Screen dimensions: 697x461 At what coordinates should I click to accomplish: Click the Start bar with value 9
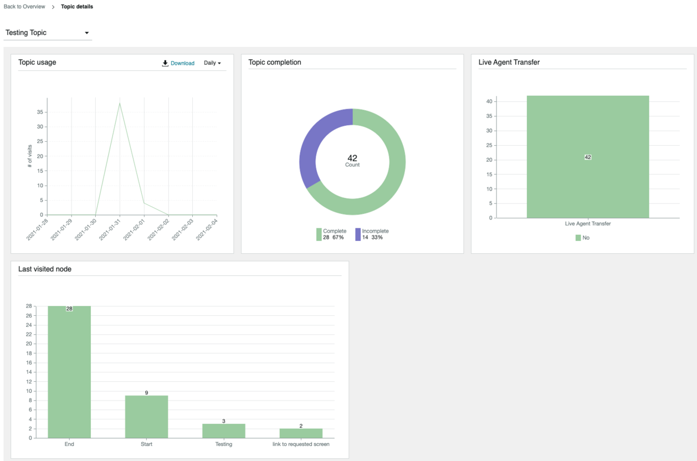tap(146, 417)
